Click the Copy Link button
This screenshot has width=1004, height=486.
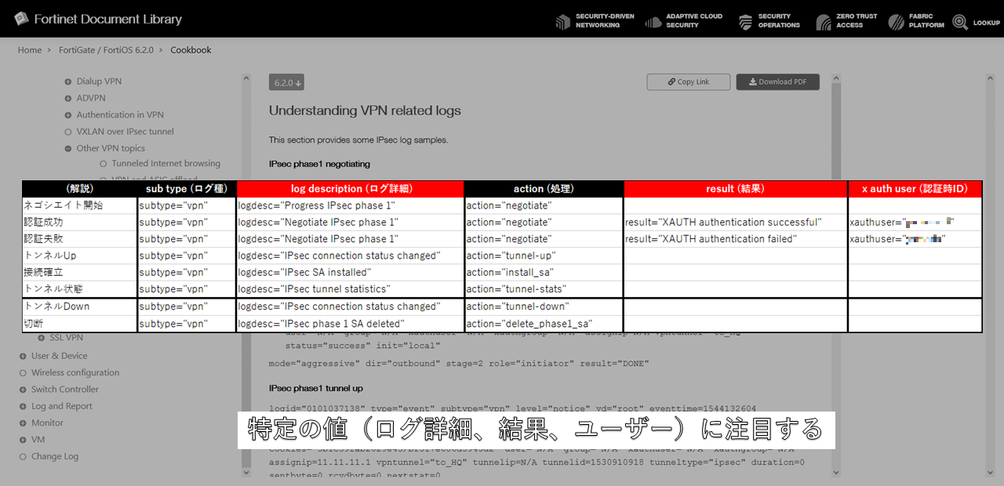pos(689,82)
